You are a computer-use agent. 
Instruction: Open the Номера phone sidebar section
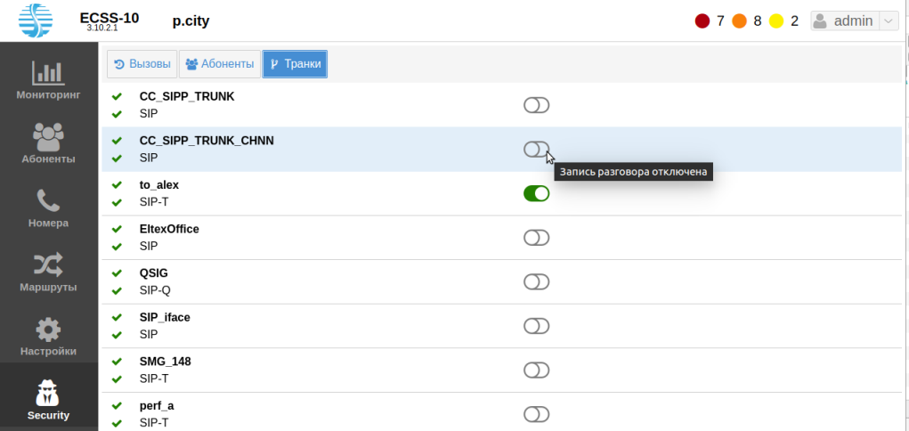[49, 208]
